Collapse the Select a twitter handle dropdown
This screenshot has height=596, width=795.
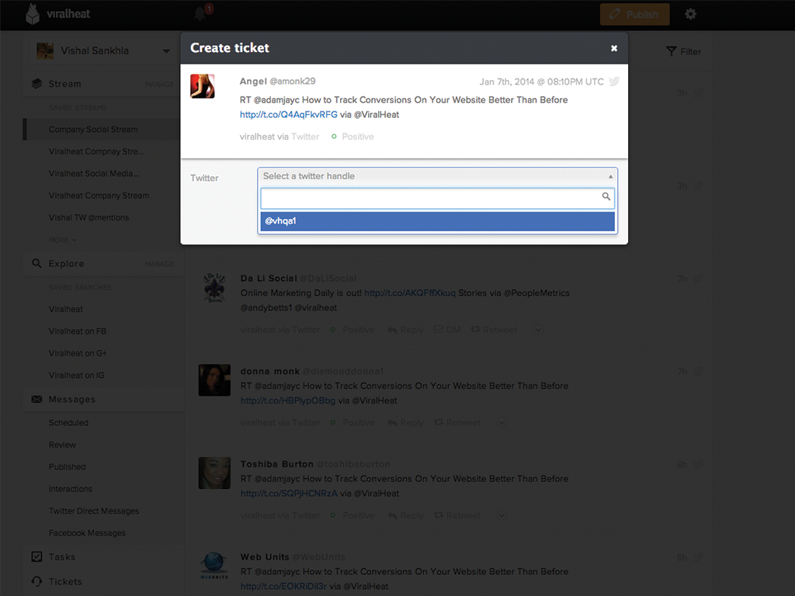pos(610,176)
